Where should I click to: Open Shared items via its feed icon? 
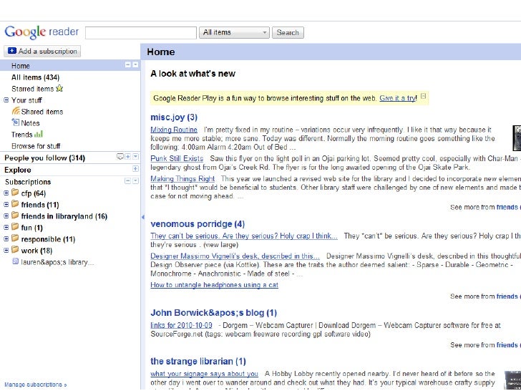[16, 112]
